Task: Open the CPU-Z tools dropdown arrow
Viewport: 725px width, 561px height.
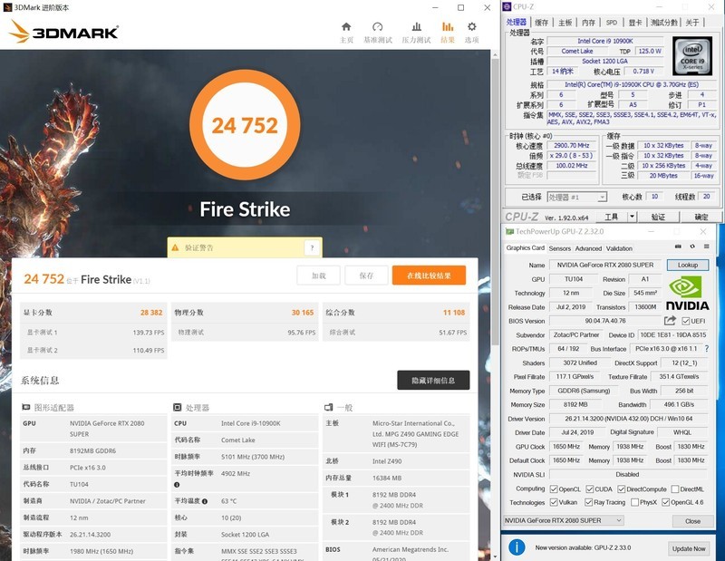Action: (x=632, y=217)
